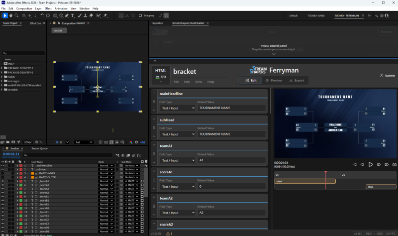Toggle lock box for _mainHeadline layer
This screenshot has width=398, height=236.
click(x=13, y=166)
